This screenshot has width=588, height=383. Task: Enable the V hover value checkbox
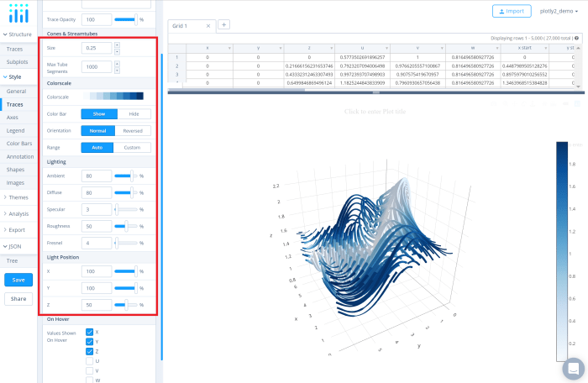click(89, 370)
